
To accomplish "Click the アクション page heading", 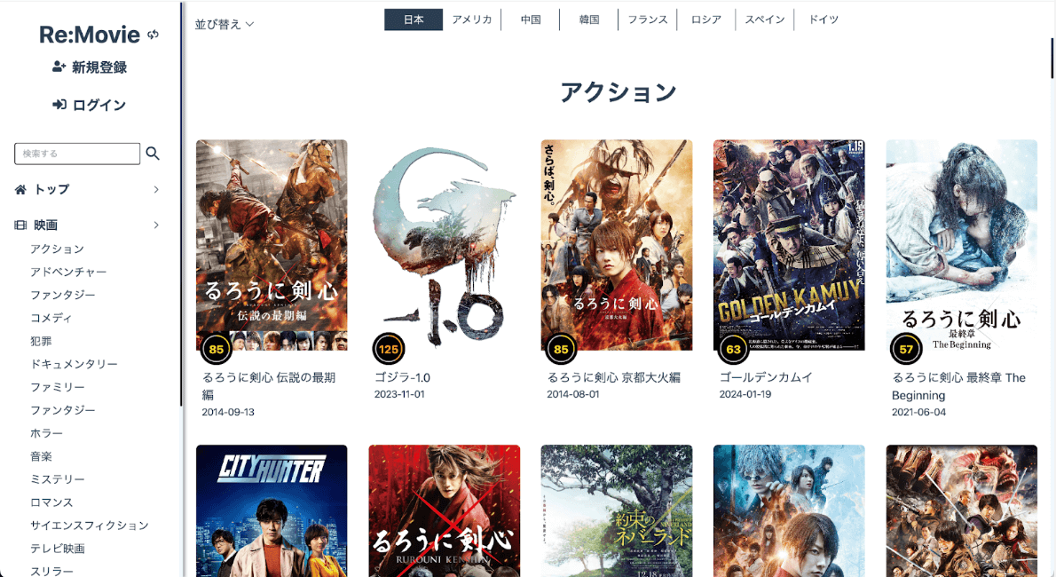I will (x=619, y=92).
